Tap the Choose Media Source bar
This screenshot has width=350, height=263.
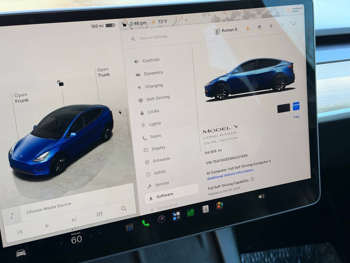(x=49, y=208)
